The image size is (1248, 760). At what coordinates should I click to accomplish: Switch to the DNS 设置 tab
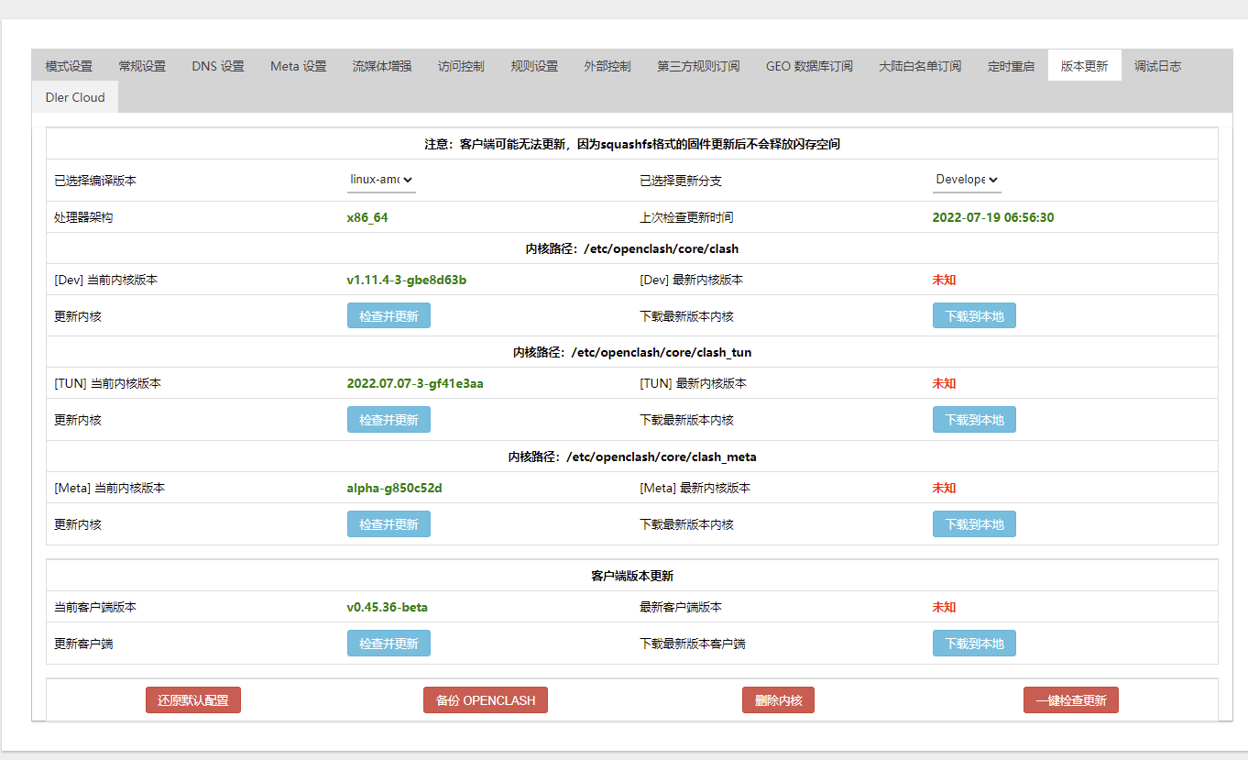217,65
